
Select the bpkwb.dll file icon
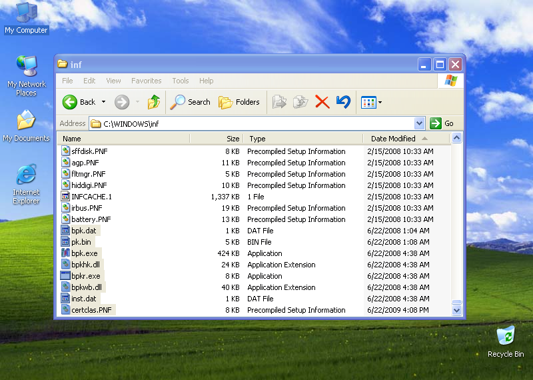[65, 287]
